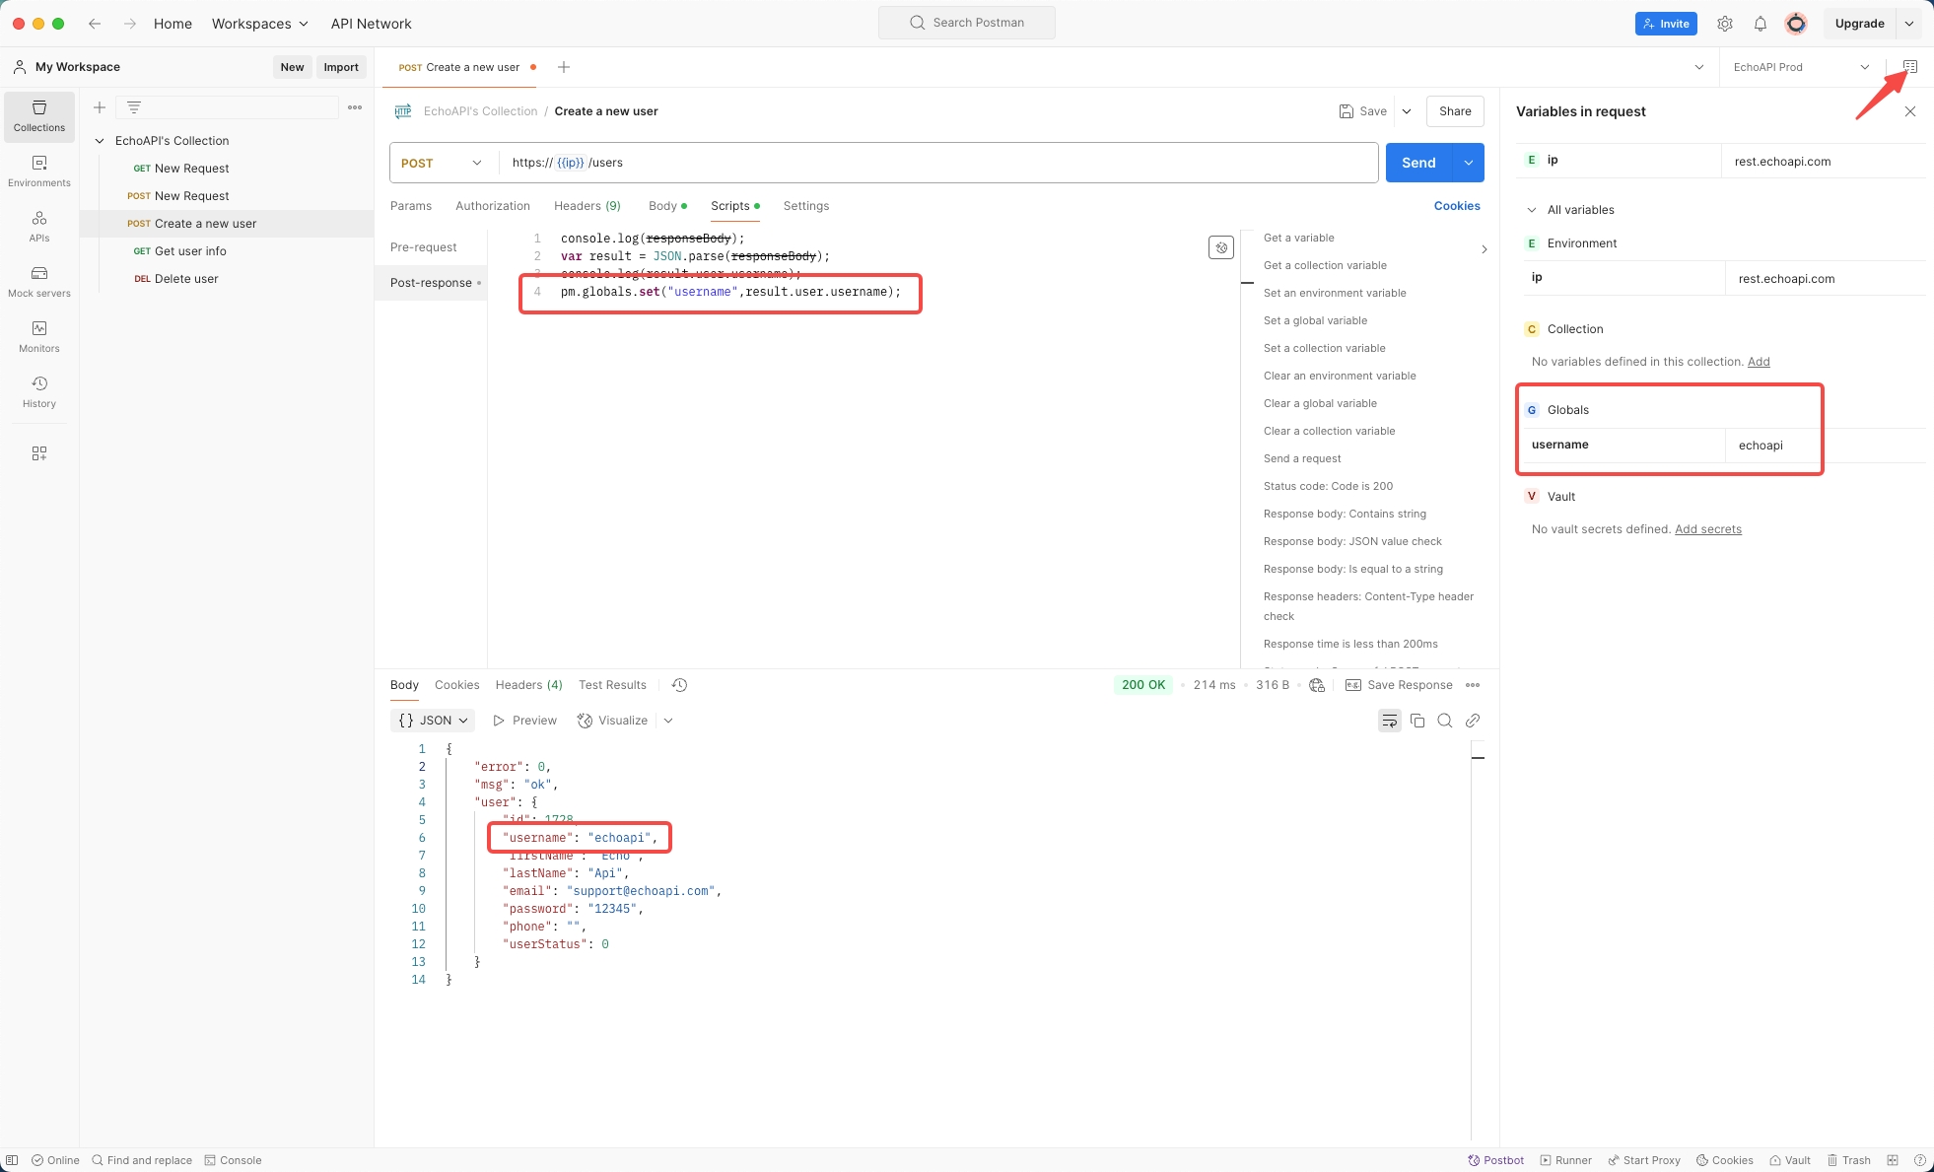Screen dimensions: 1934x1172
Task: Open the Visualize options dropdown arrow
Action: pos(668,721)
